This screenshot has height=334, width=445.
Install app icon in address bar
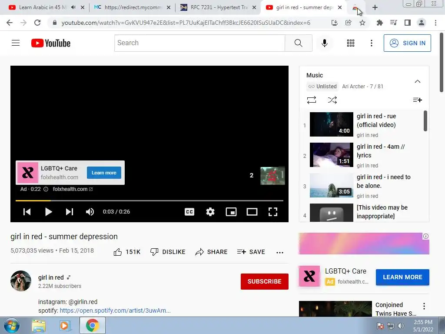pyautogui.click(x=335, y=23)
